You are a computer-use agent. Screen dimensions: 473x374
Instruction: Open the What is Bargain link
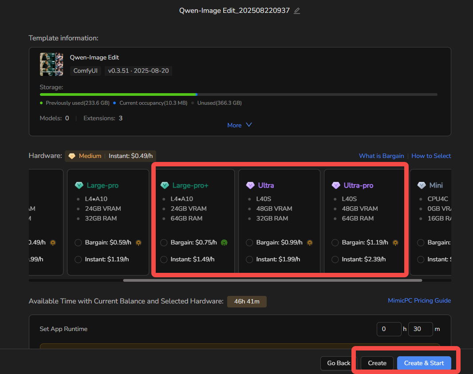[x=381, y=156]
